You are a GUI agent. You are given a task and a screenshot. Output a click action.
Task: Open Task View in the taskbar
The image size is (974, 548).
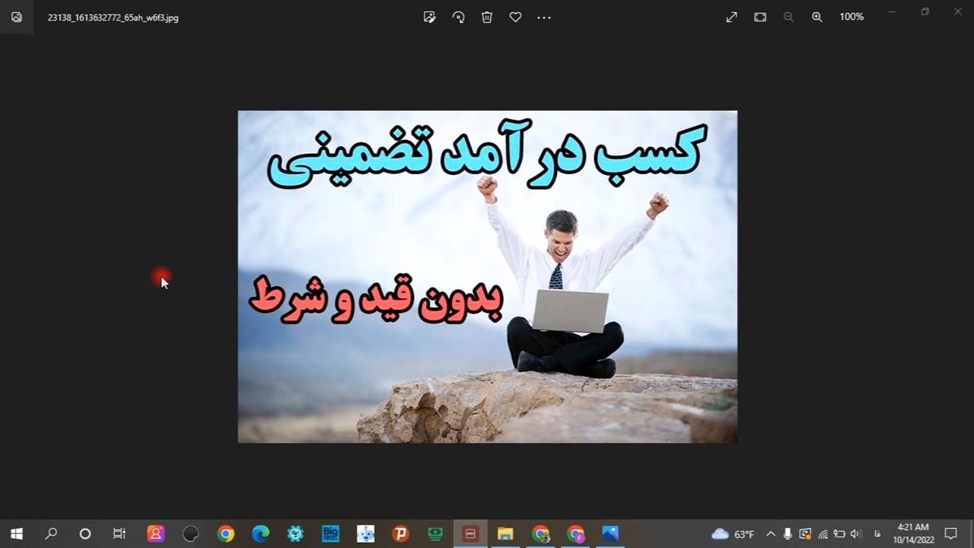point(119,534)
